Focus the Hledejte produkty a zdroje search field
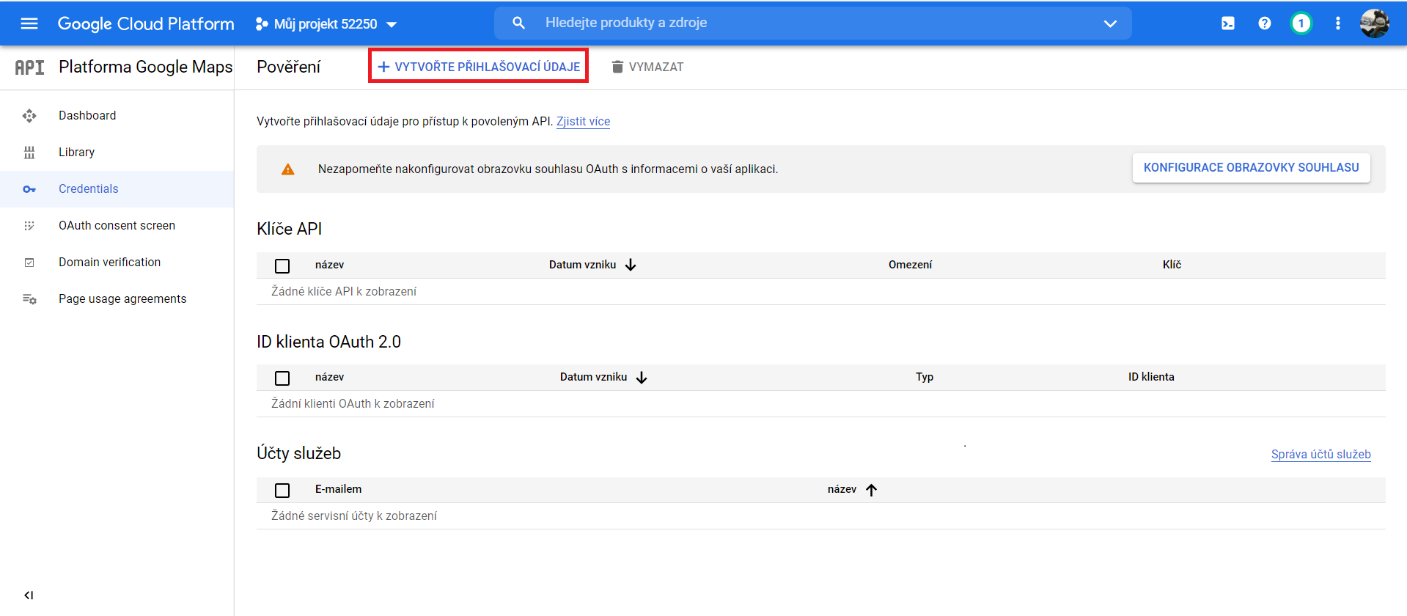Screen dimensions: 1407x616 click(x=807, y=23)
